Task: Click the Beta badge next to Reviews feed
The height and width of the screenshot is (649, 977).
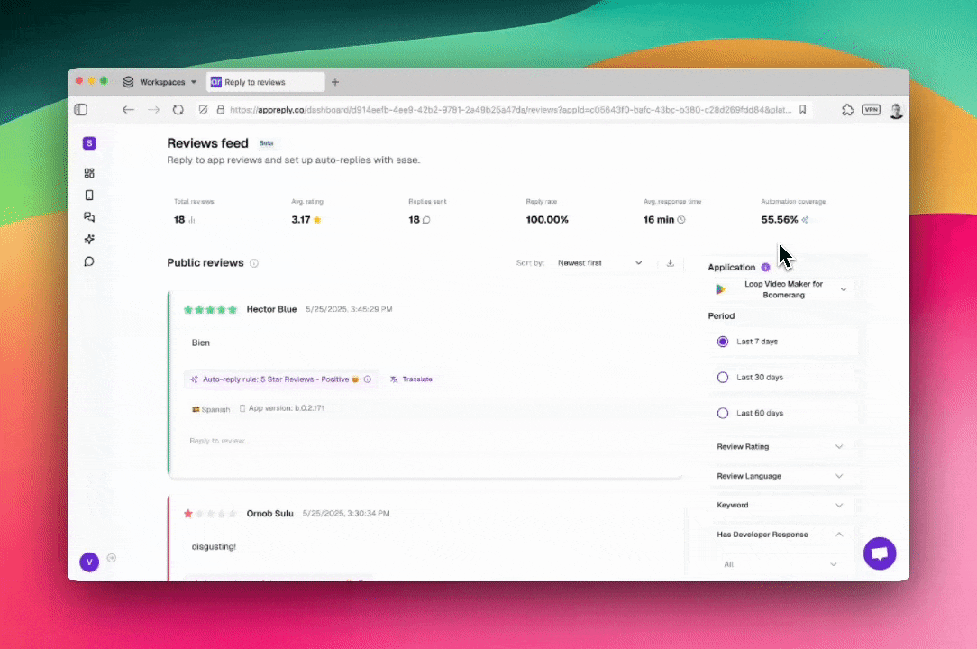Action: 266,142
